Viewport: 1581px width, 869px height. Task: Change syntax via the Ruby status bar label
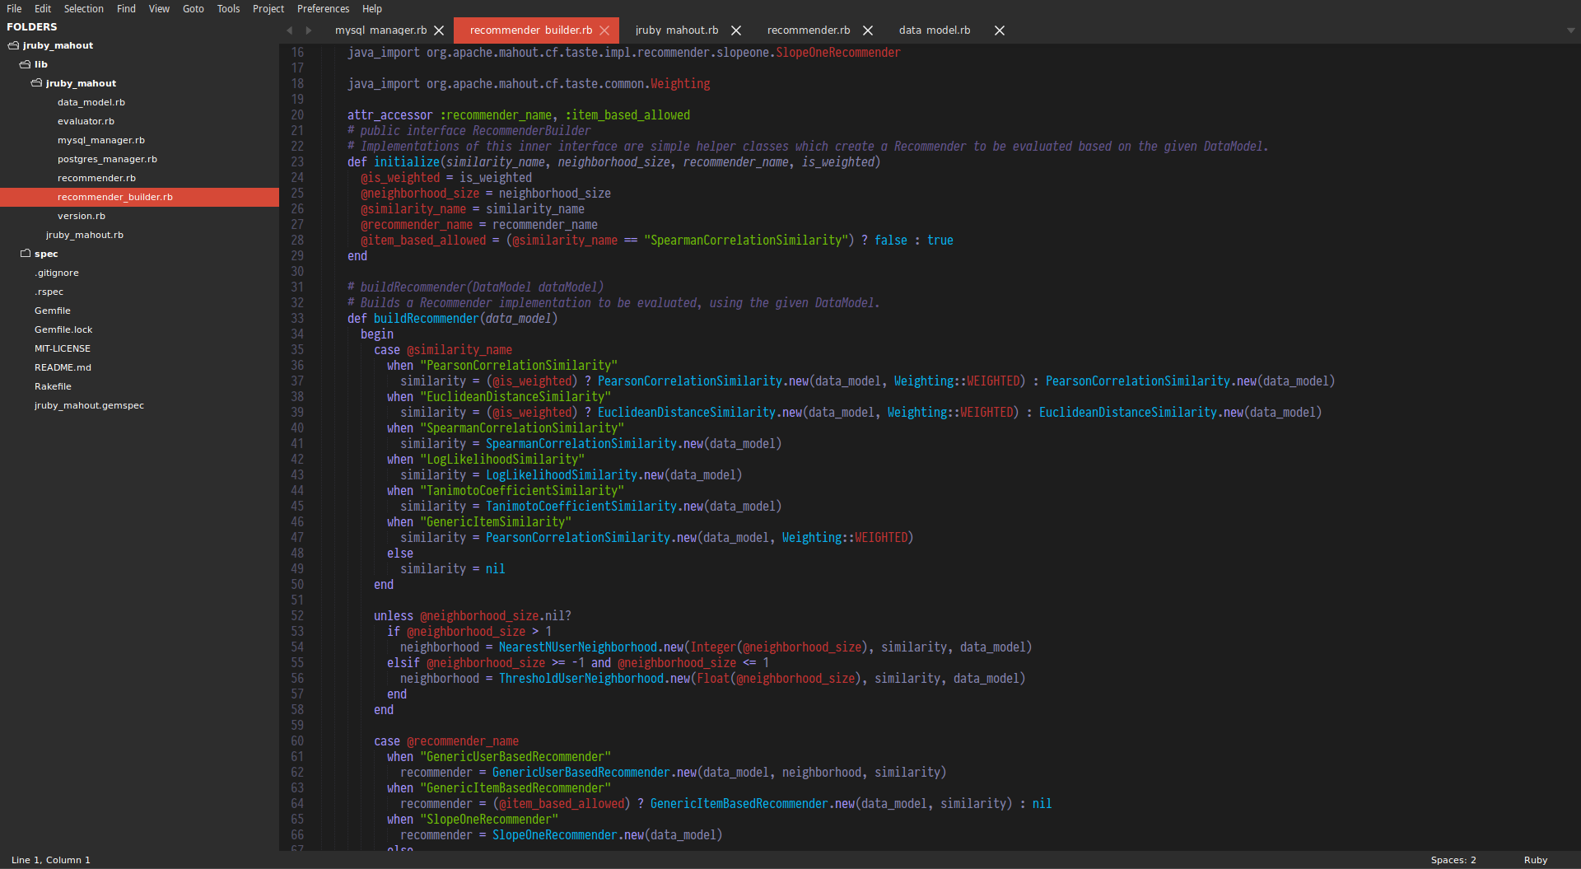coord(1537,859)
